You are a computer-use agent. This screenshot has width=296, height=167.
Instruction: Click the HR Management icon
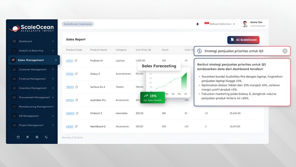pyautogui.click(x=14, y=116)
